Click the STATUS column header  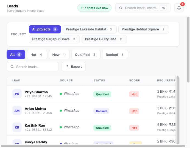pyautogui.click(x=99, y=80)
